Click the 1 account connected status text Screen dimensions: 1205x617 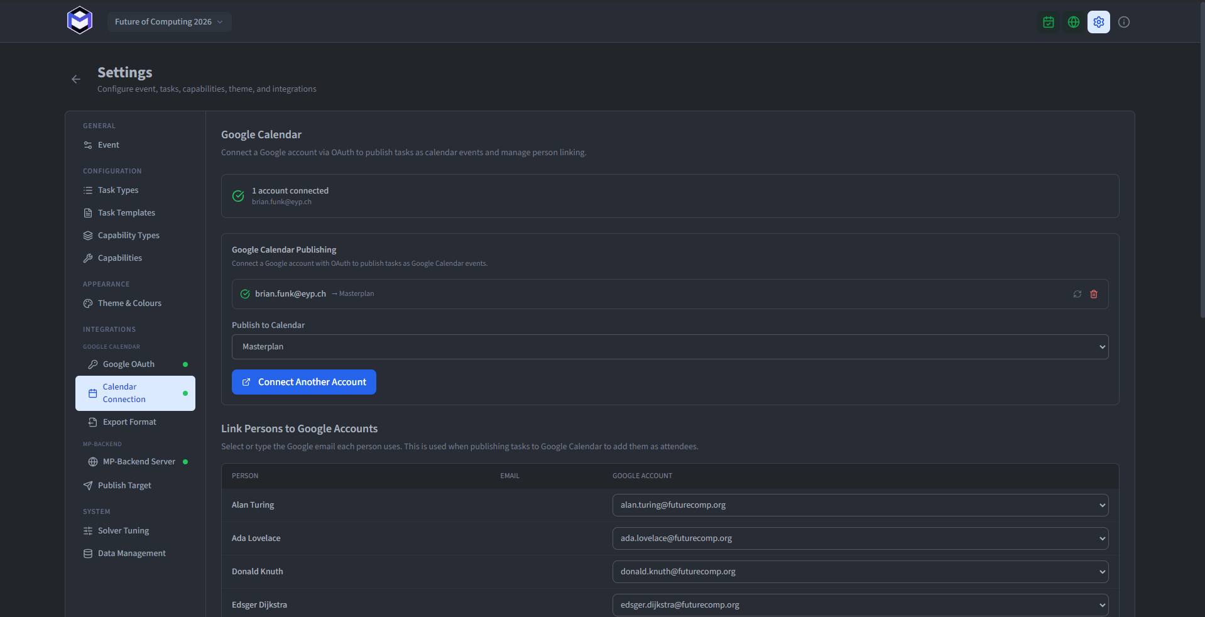(x=290, y=191)
